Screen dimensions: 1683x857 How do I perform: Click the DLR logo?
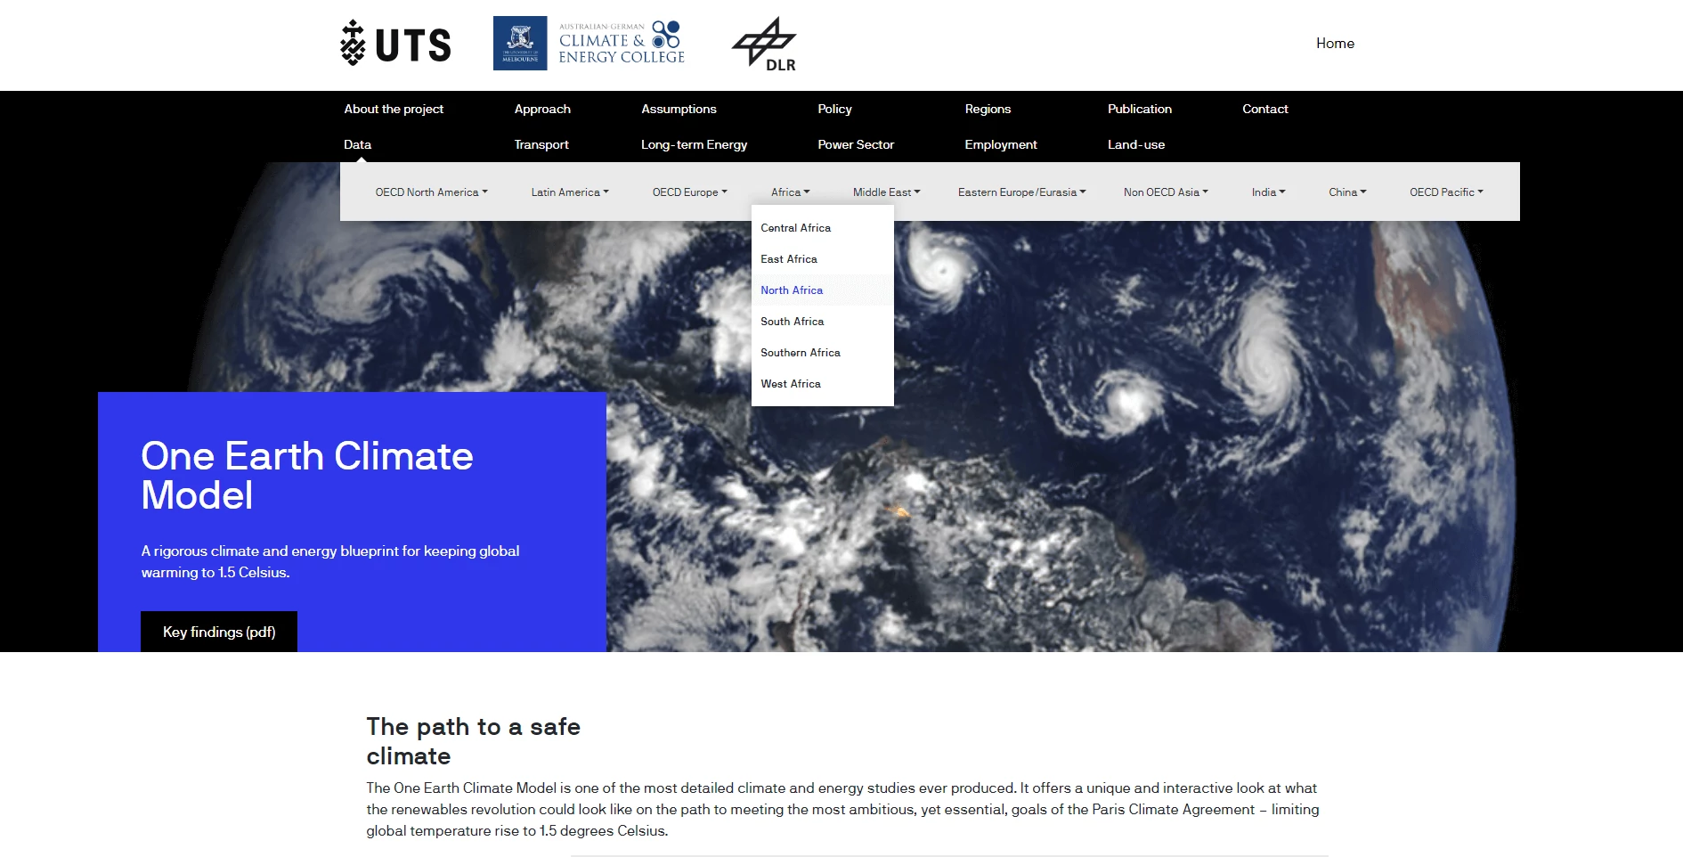pyautogui.click(x=766, y=43)
